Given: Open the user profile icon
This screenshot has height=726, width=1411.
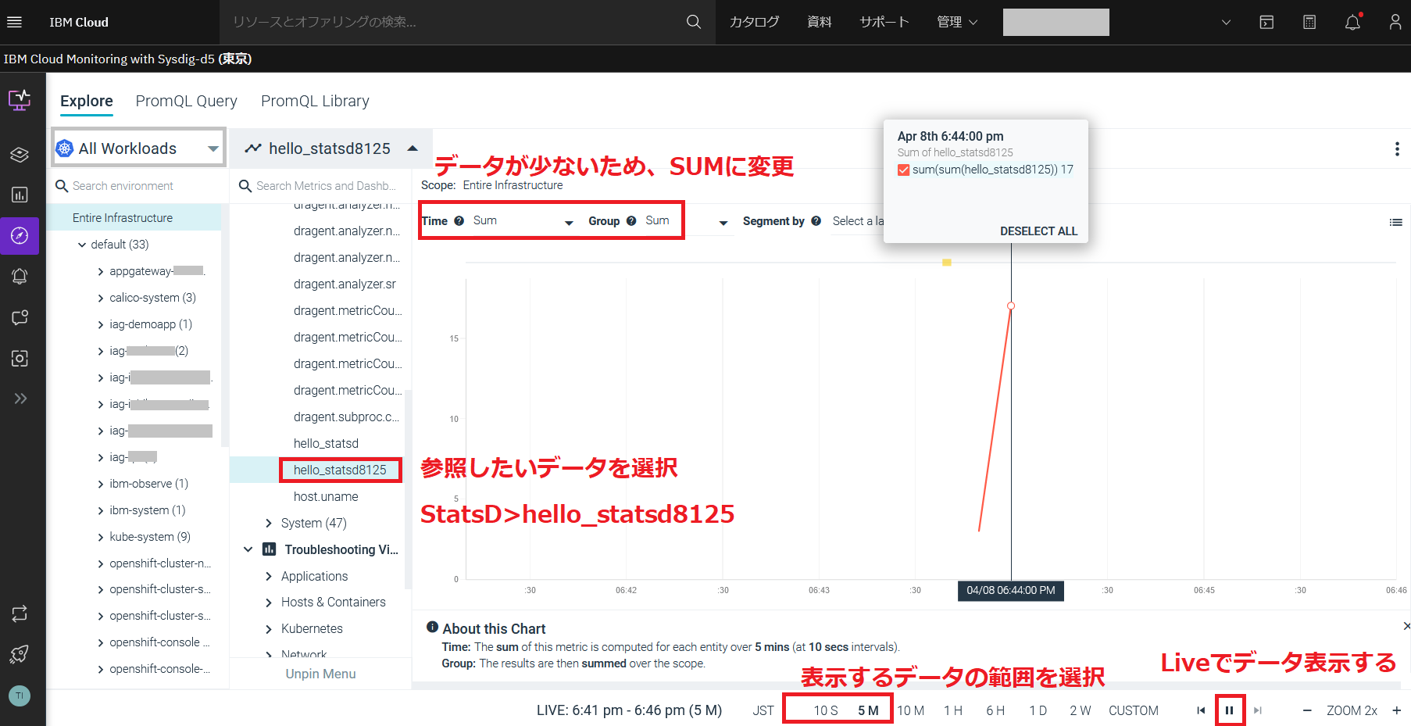Looking at the screenshot, I should (x=1395, y=22).
